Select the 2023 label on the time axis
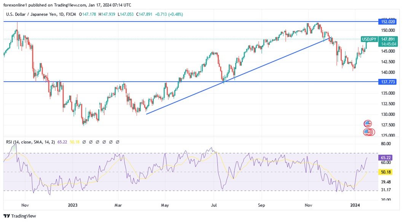This screenshot has height=222, width=403. 72,205
